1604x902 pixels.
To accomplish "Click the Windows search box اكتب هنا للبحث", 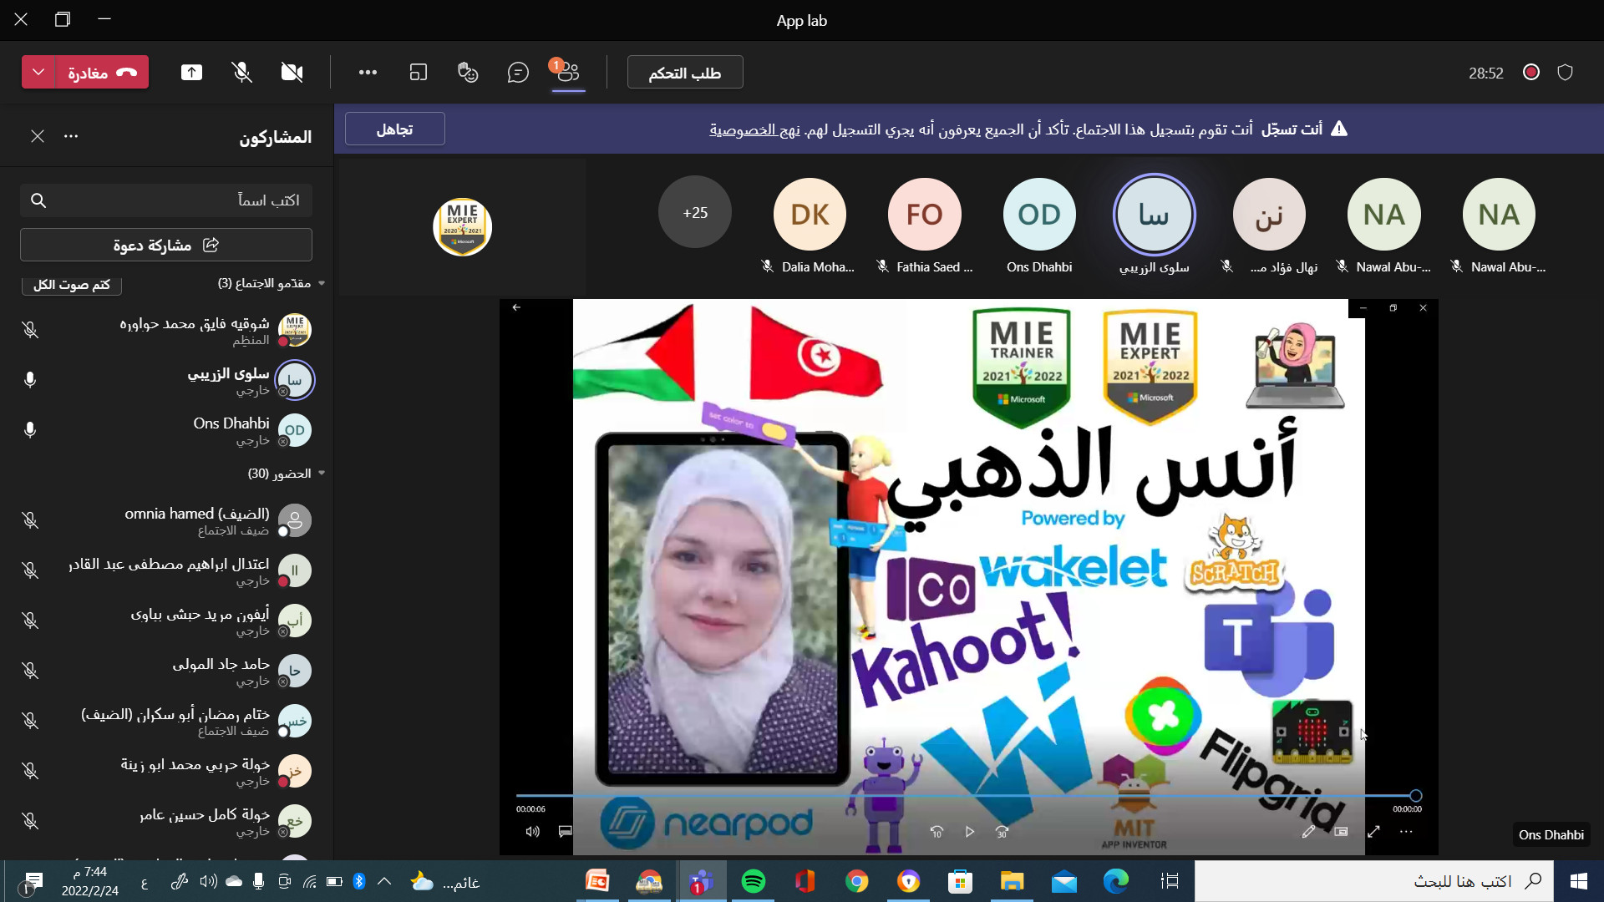I will click(x=1373, y=881).
